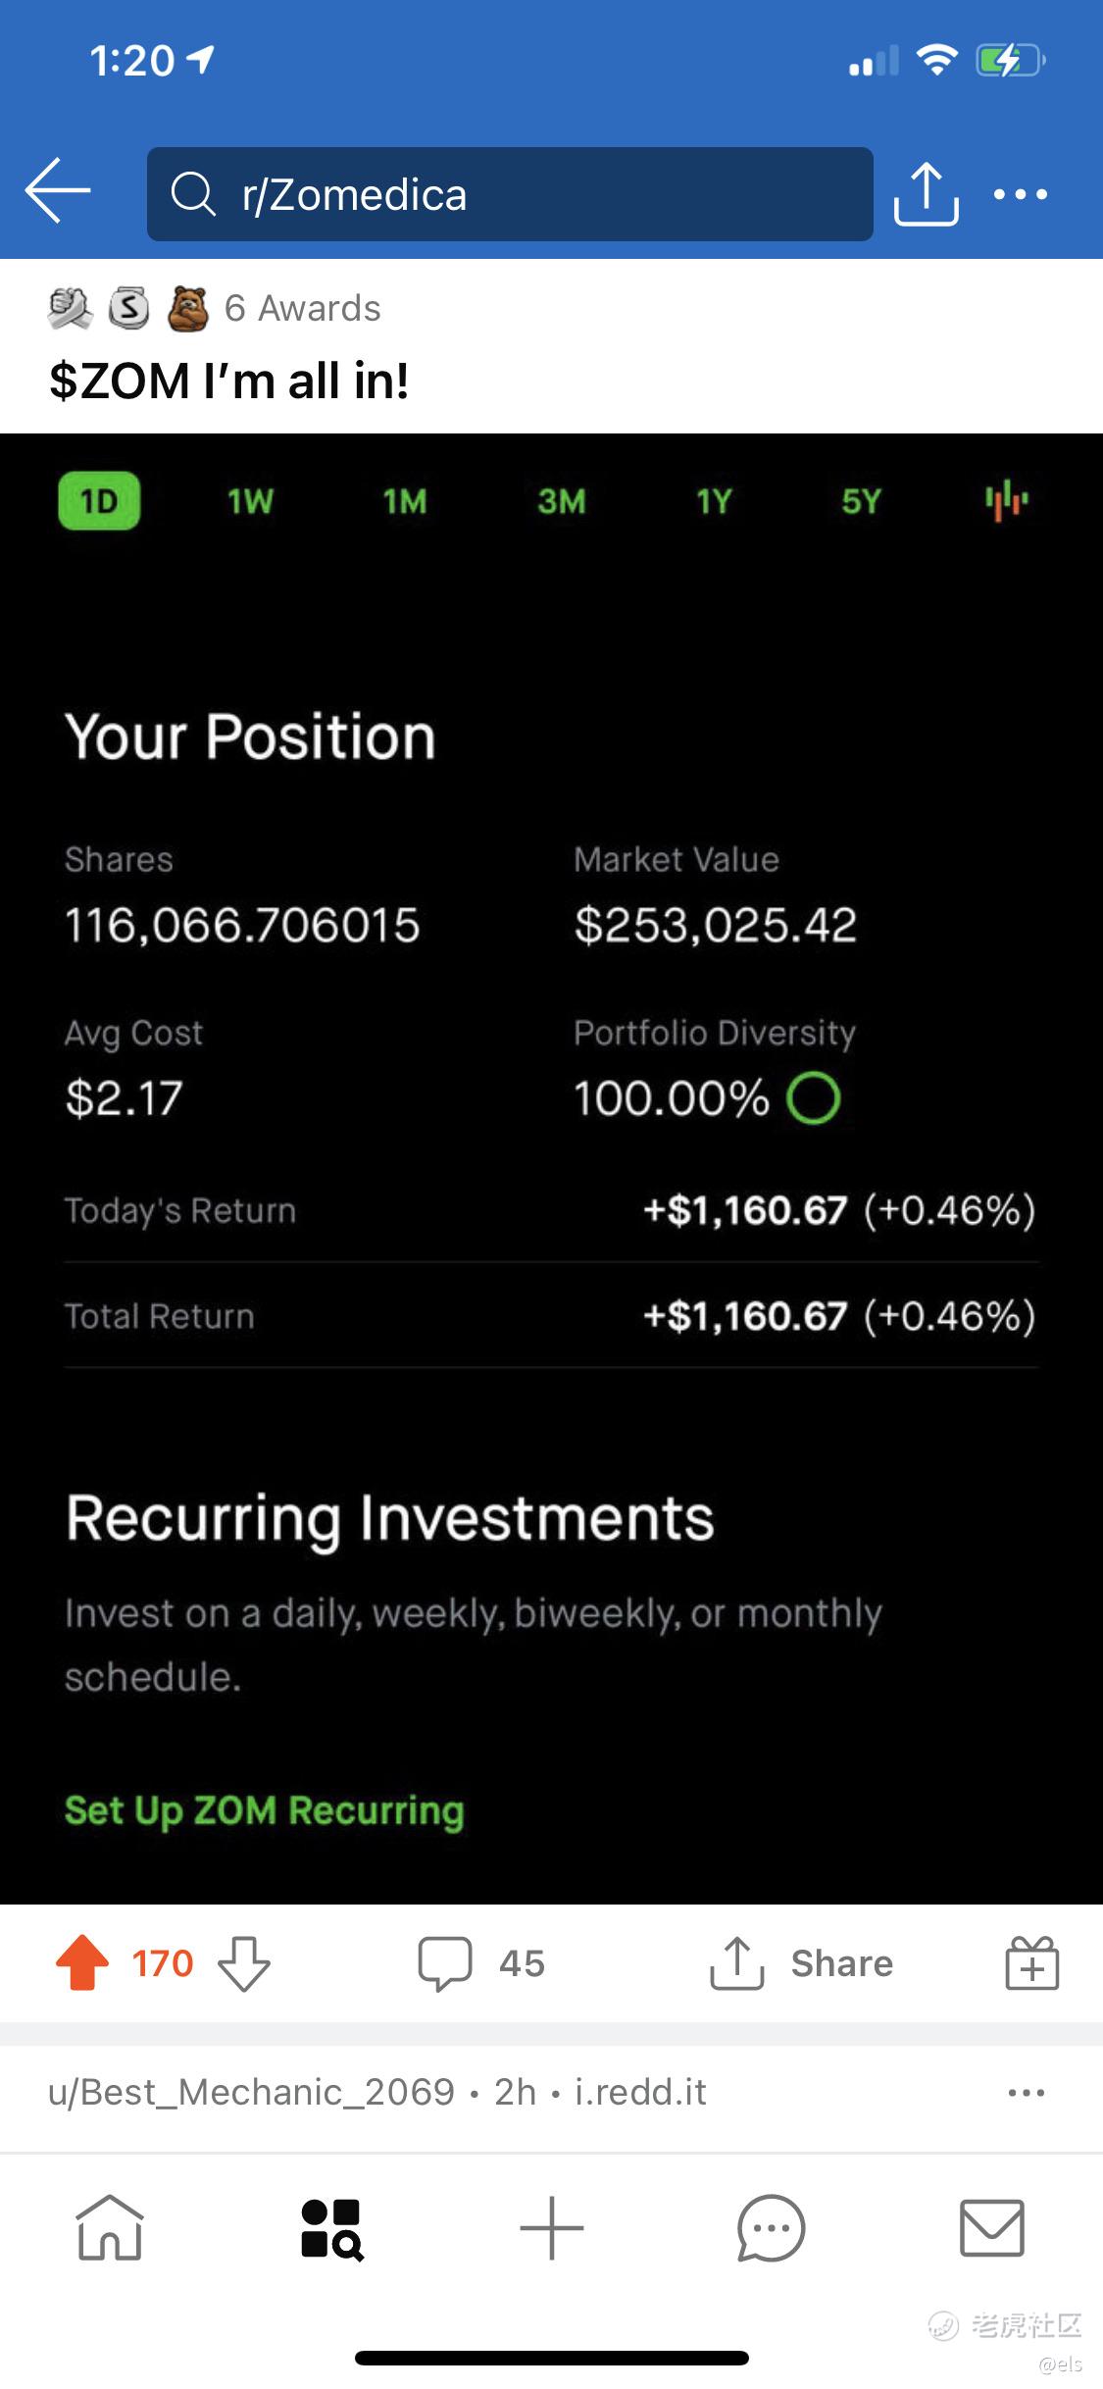Screen dimensions: 1103x2389
Task: View the 6 Awards on post
Action: 214,309
